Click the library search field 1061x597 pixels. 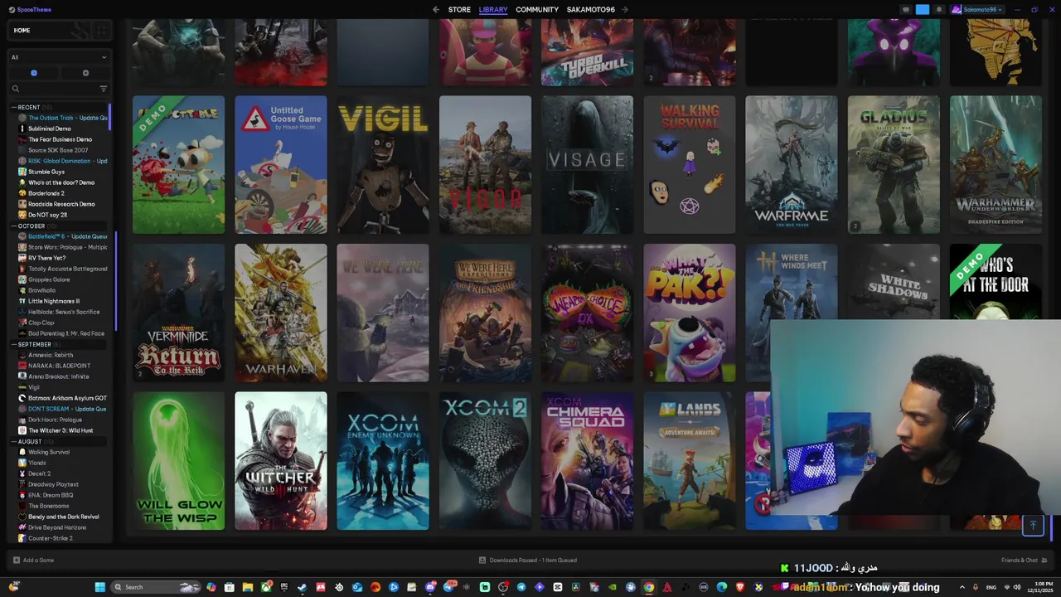53,89
